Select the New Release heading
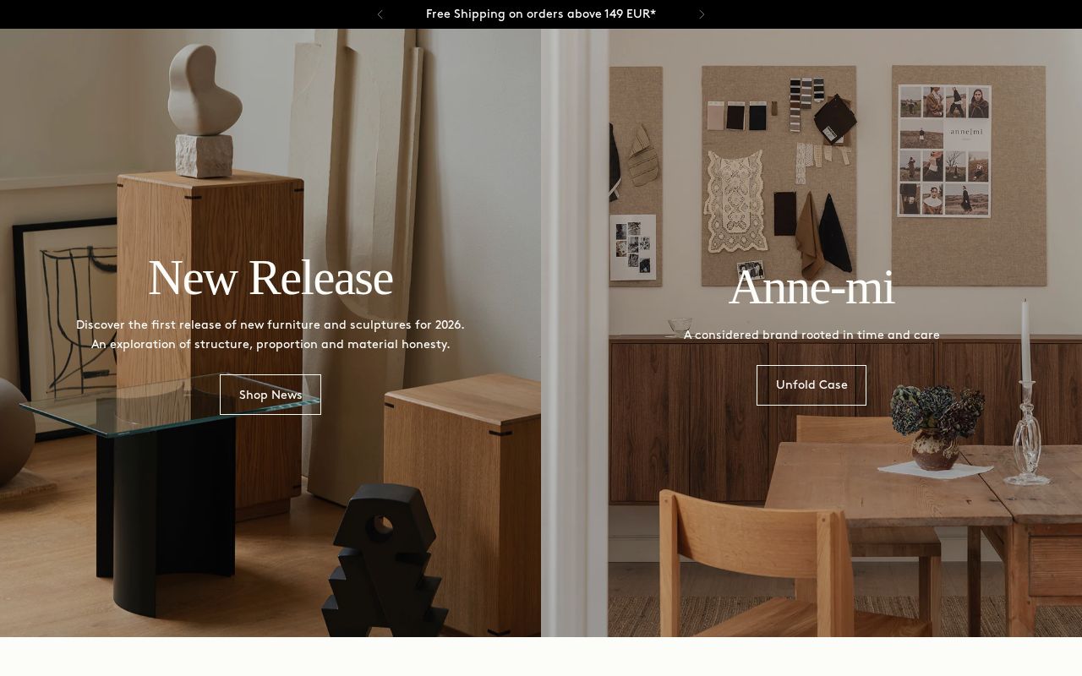The image size is (1082, 676). point(270,278)
